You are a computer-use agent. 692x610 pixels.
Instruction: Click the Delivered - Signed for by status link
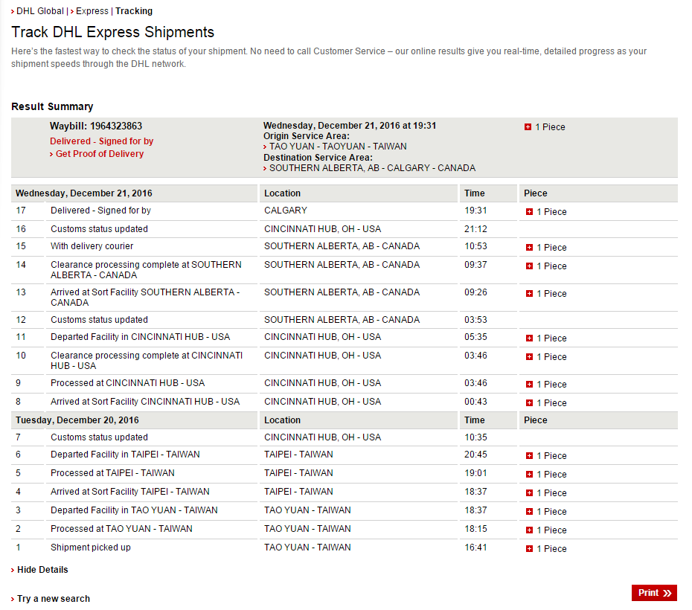click(x=101, y=141)
